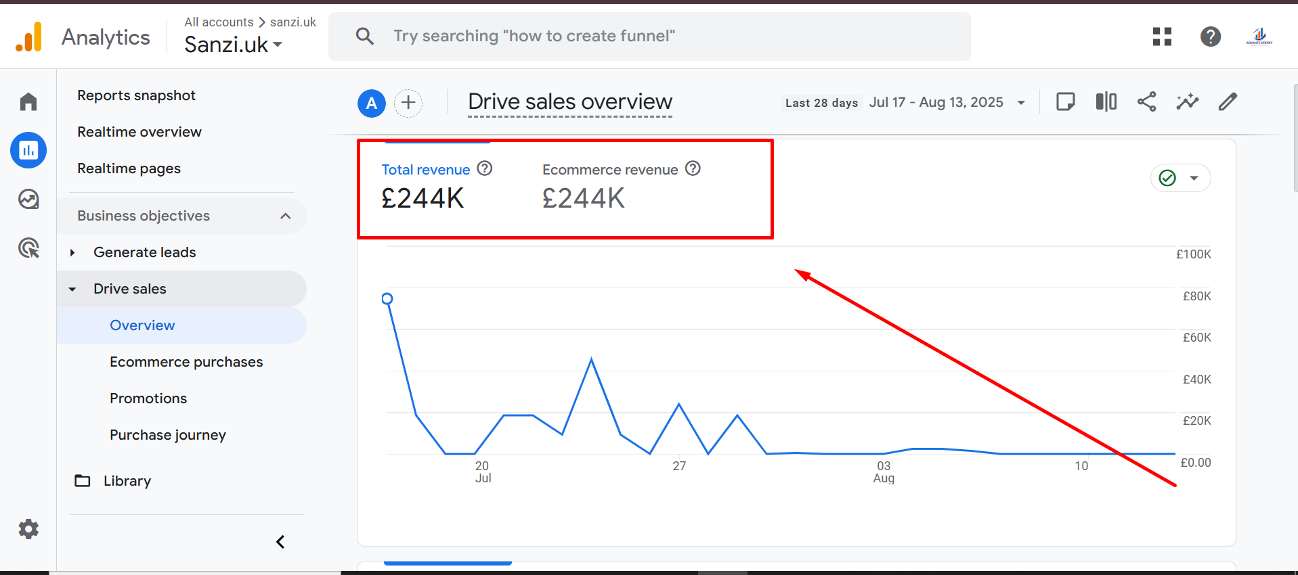Click the Analytics search field
Screen dimensions: 1298x575
(649, 37)
